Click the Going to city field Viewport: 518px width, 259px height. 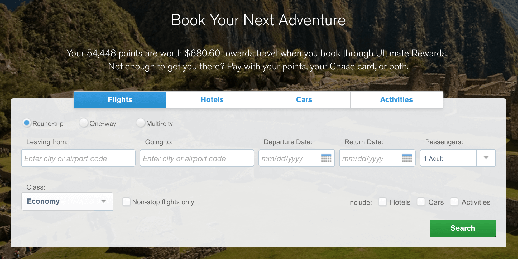[197, 158]
